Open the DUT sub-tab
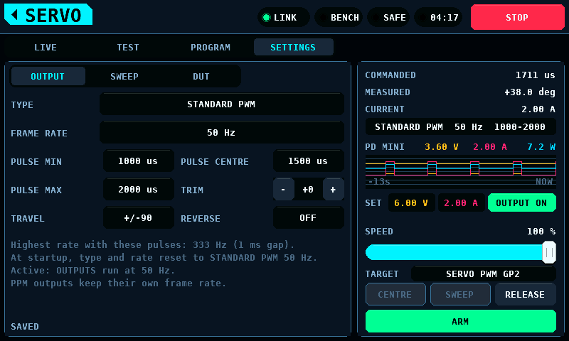This screenshot has height=341, width=569. coord(201,77)
